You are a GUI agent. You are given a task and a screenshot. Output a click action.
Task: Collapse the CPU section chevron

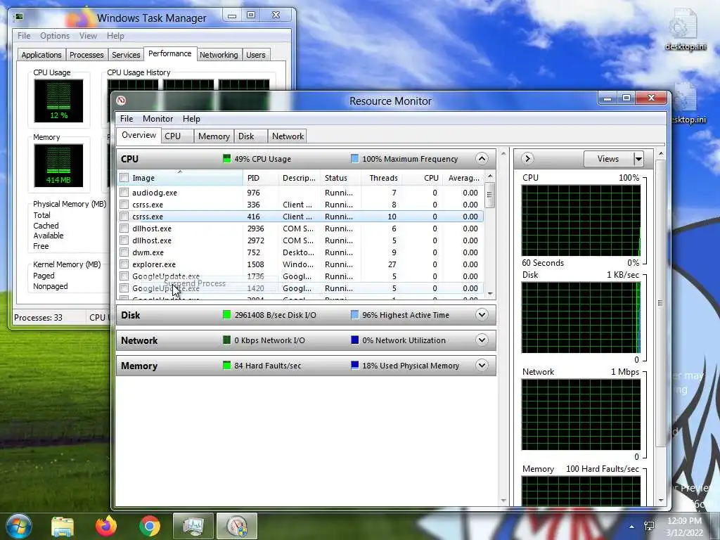(x=482, y=159)
